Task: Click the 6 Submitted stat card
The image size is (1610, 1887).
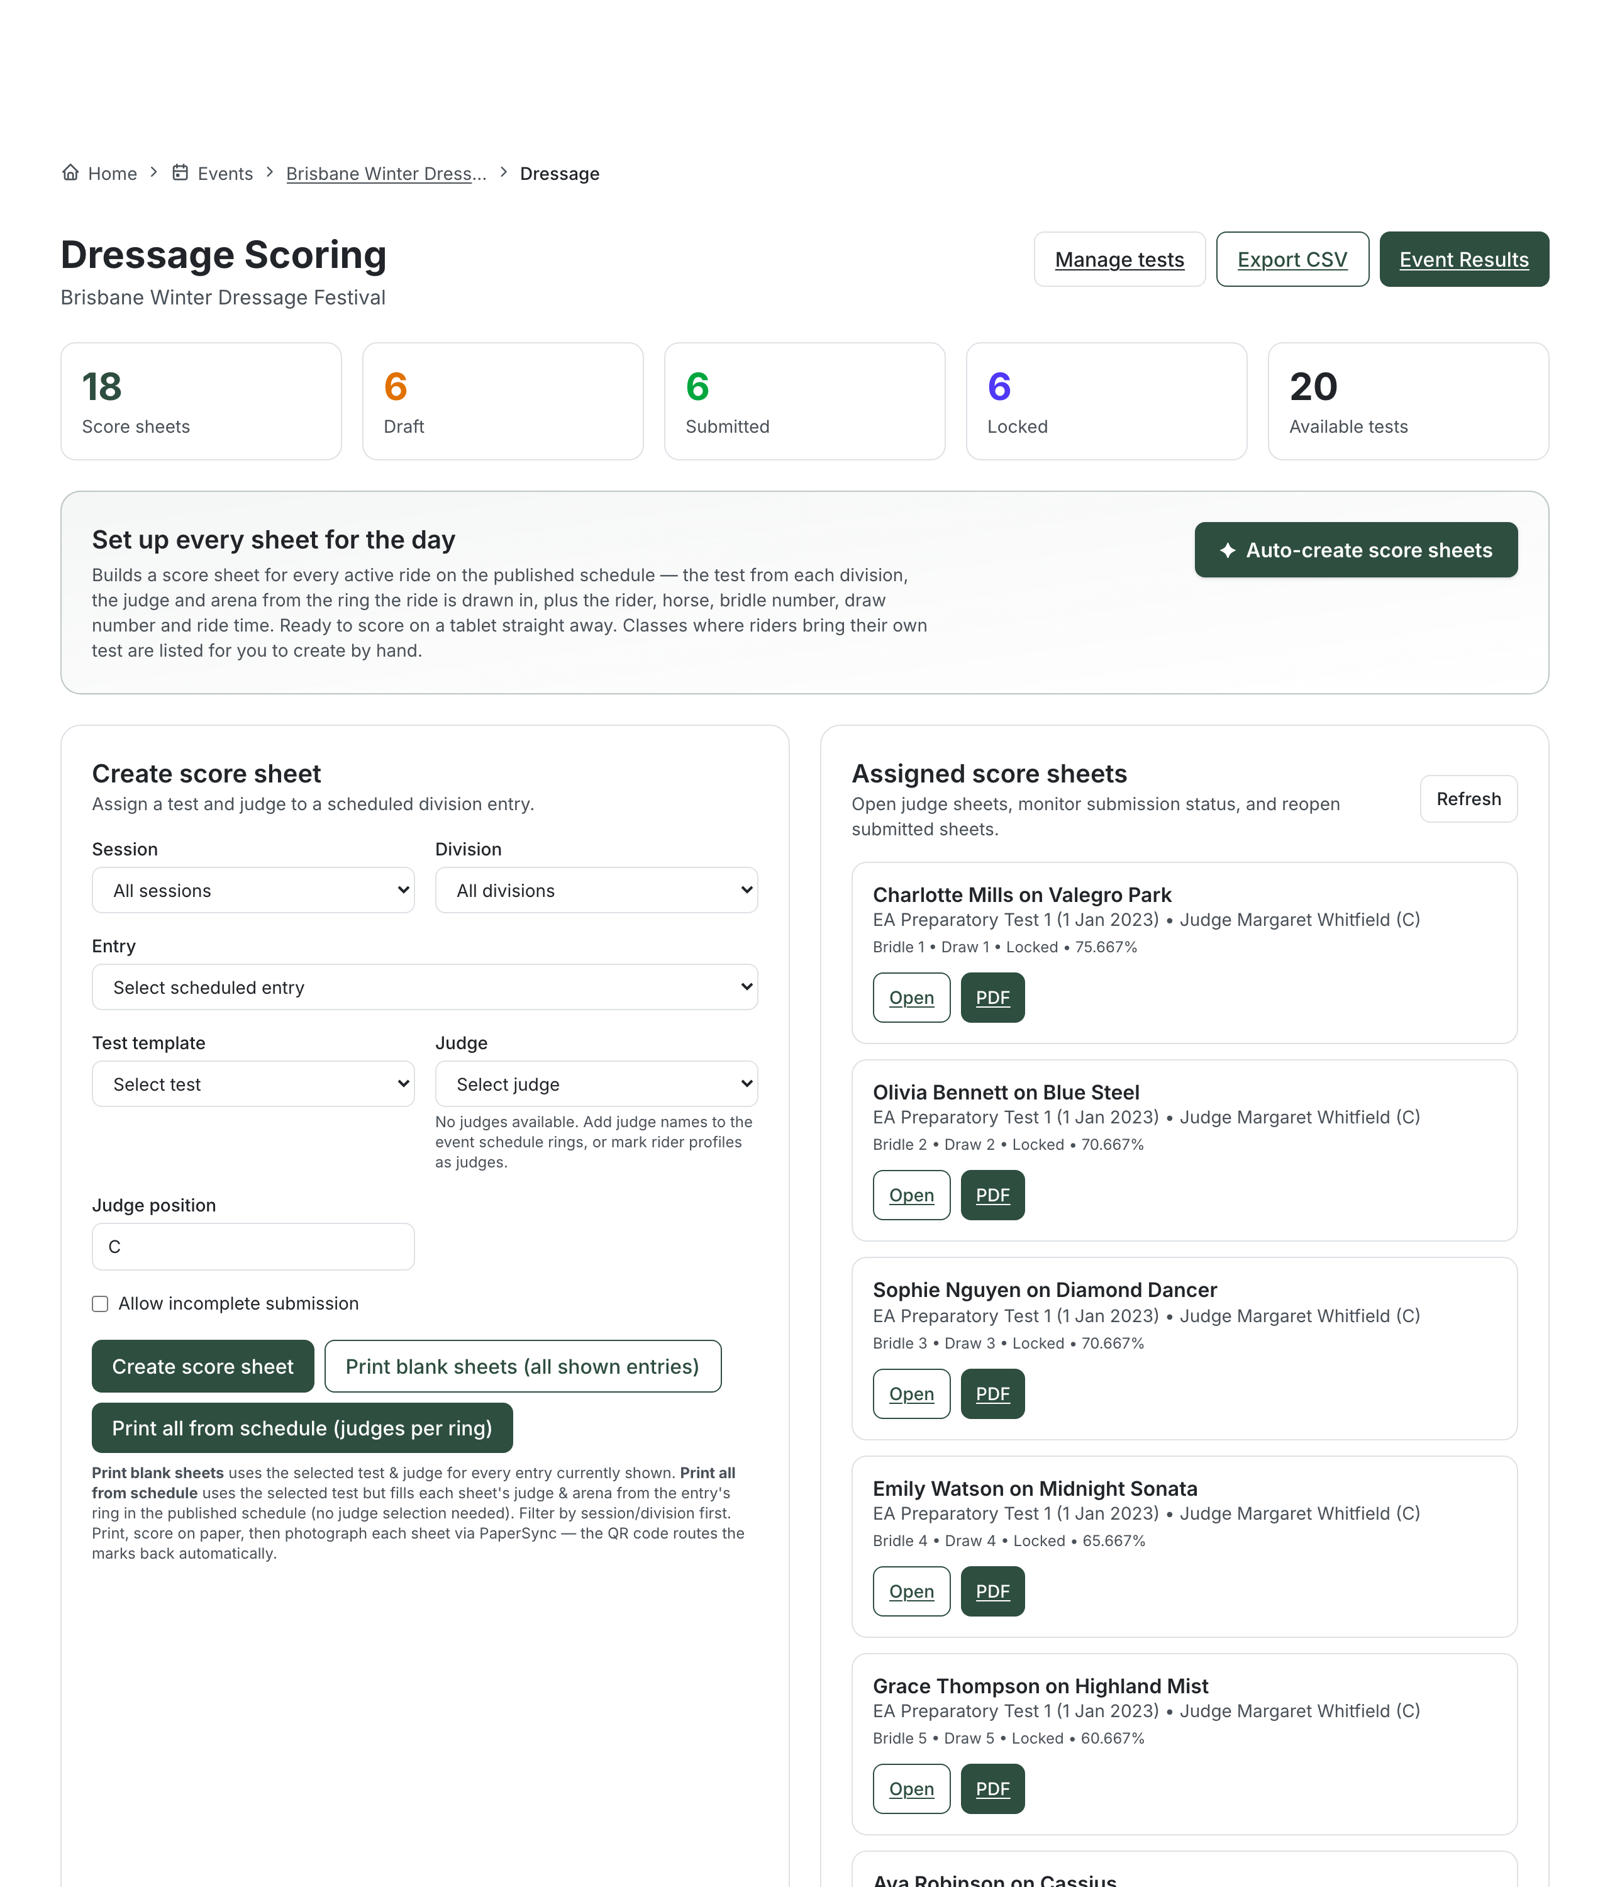Action: click(805, 402)
